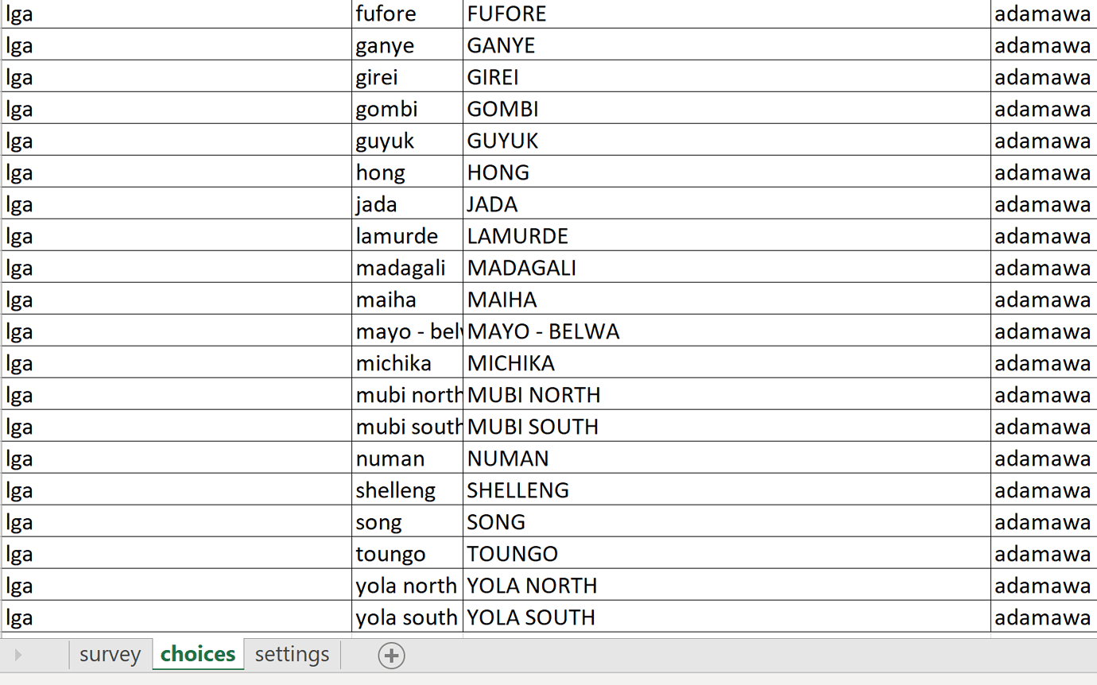Select the choices sheet tab
This screenshot has width=1097, height=685.
click(198, 654)
